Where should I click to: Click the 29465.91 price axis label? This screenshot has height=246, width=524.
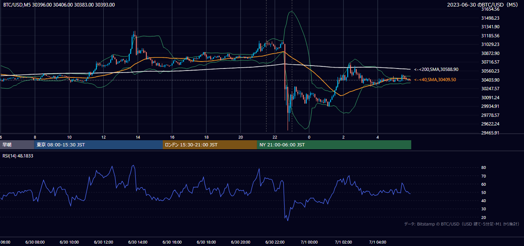(x=490, y=133)
